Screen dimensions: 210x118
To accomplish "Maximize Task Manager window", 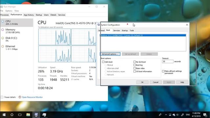I will point(96,7).
